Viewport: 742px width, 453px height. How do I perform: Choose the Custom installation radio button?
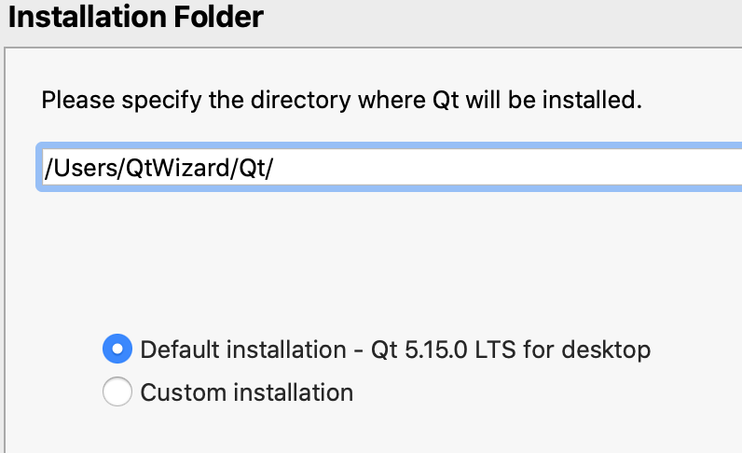pos(117,392)
